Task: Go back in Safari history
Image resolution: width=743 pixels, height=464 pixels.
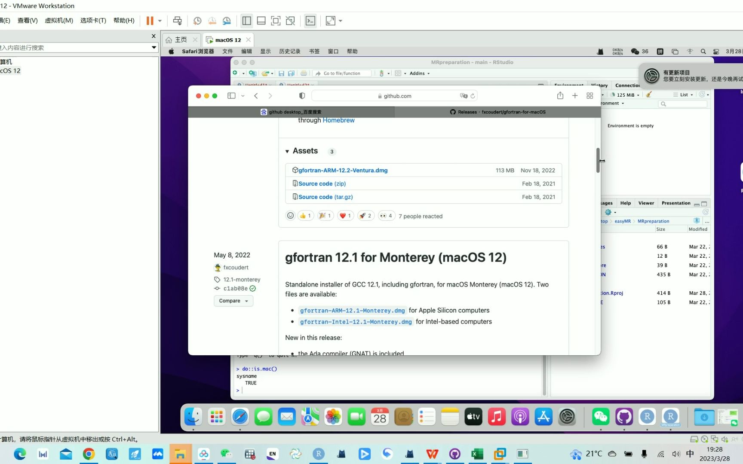Action: point(256,96)
